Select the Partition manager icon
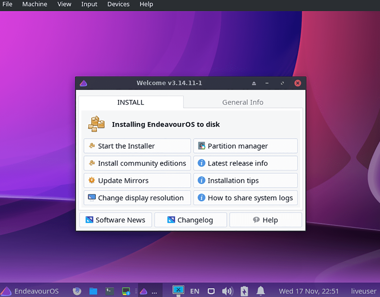This screenshot has height=297, width=380. point(202,146)
